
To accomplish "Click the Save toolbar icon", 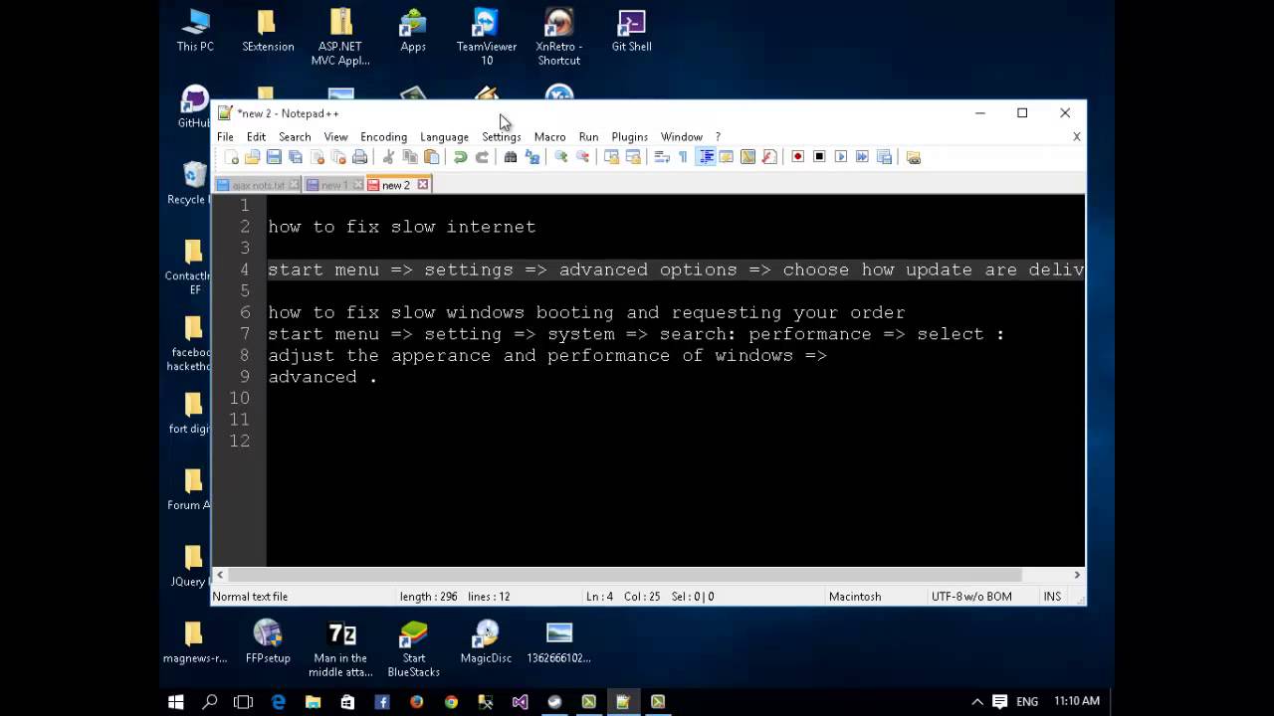I will pos(274,157).
